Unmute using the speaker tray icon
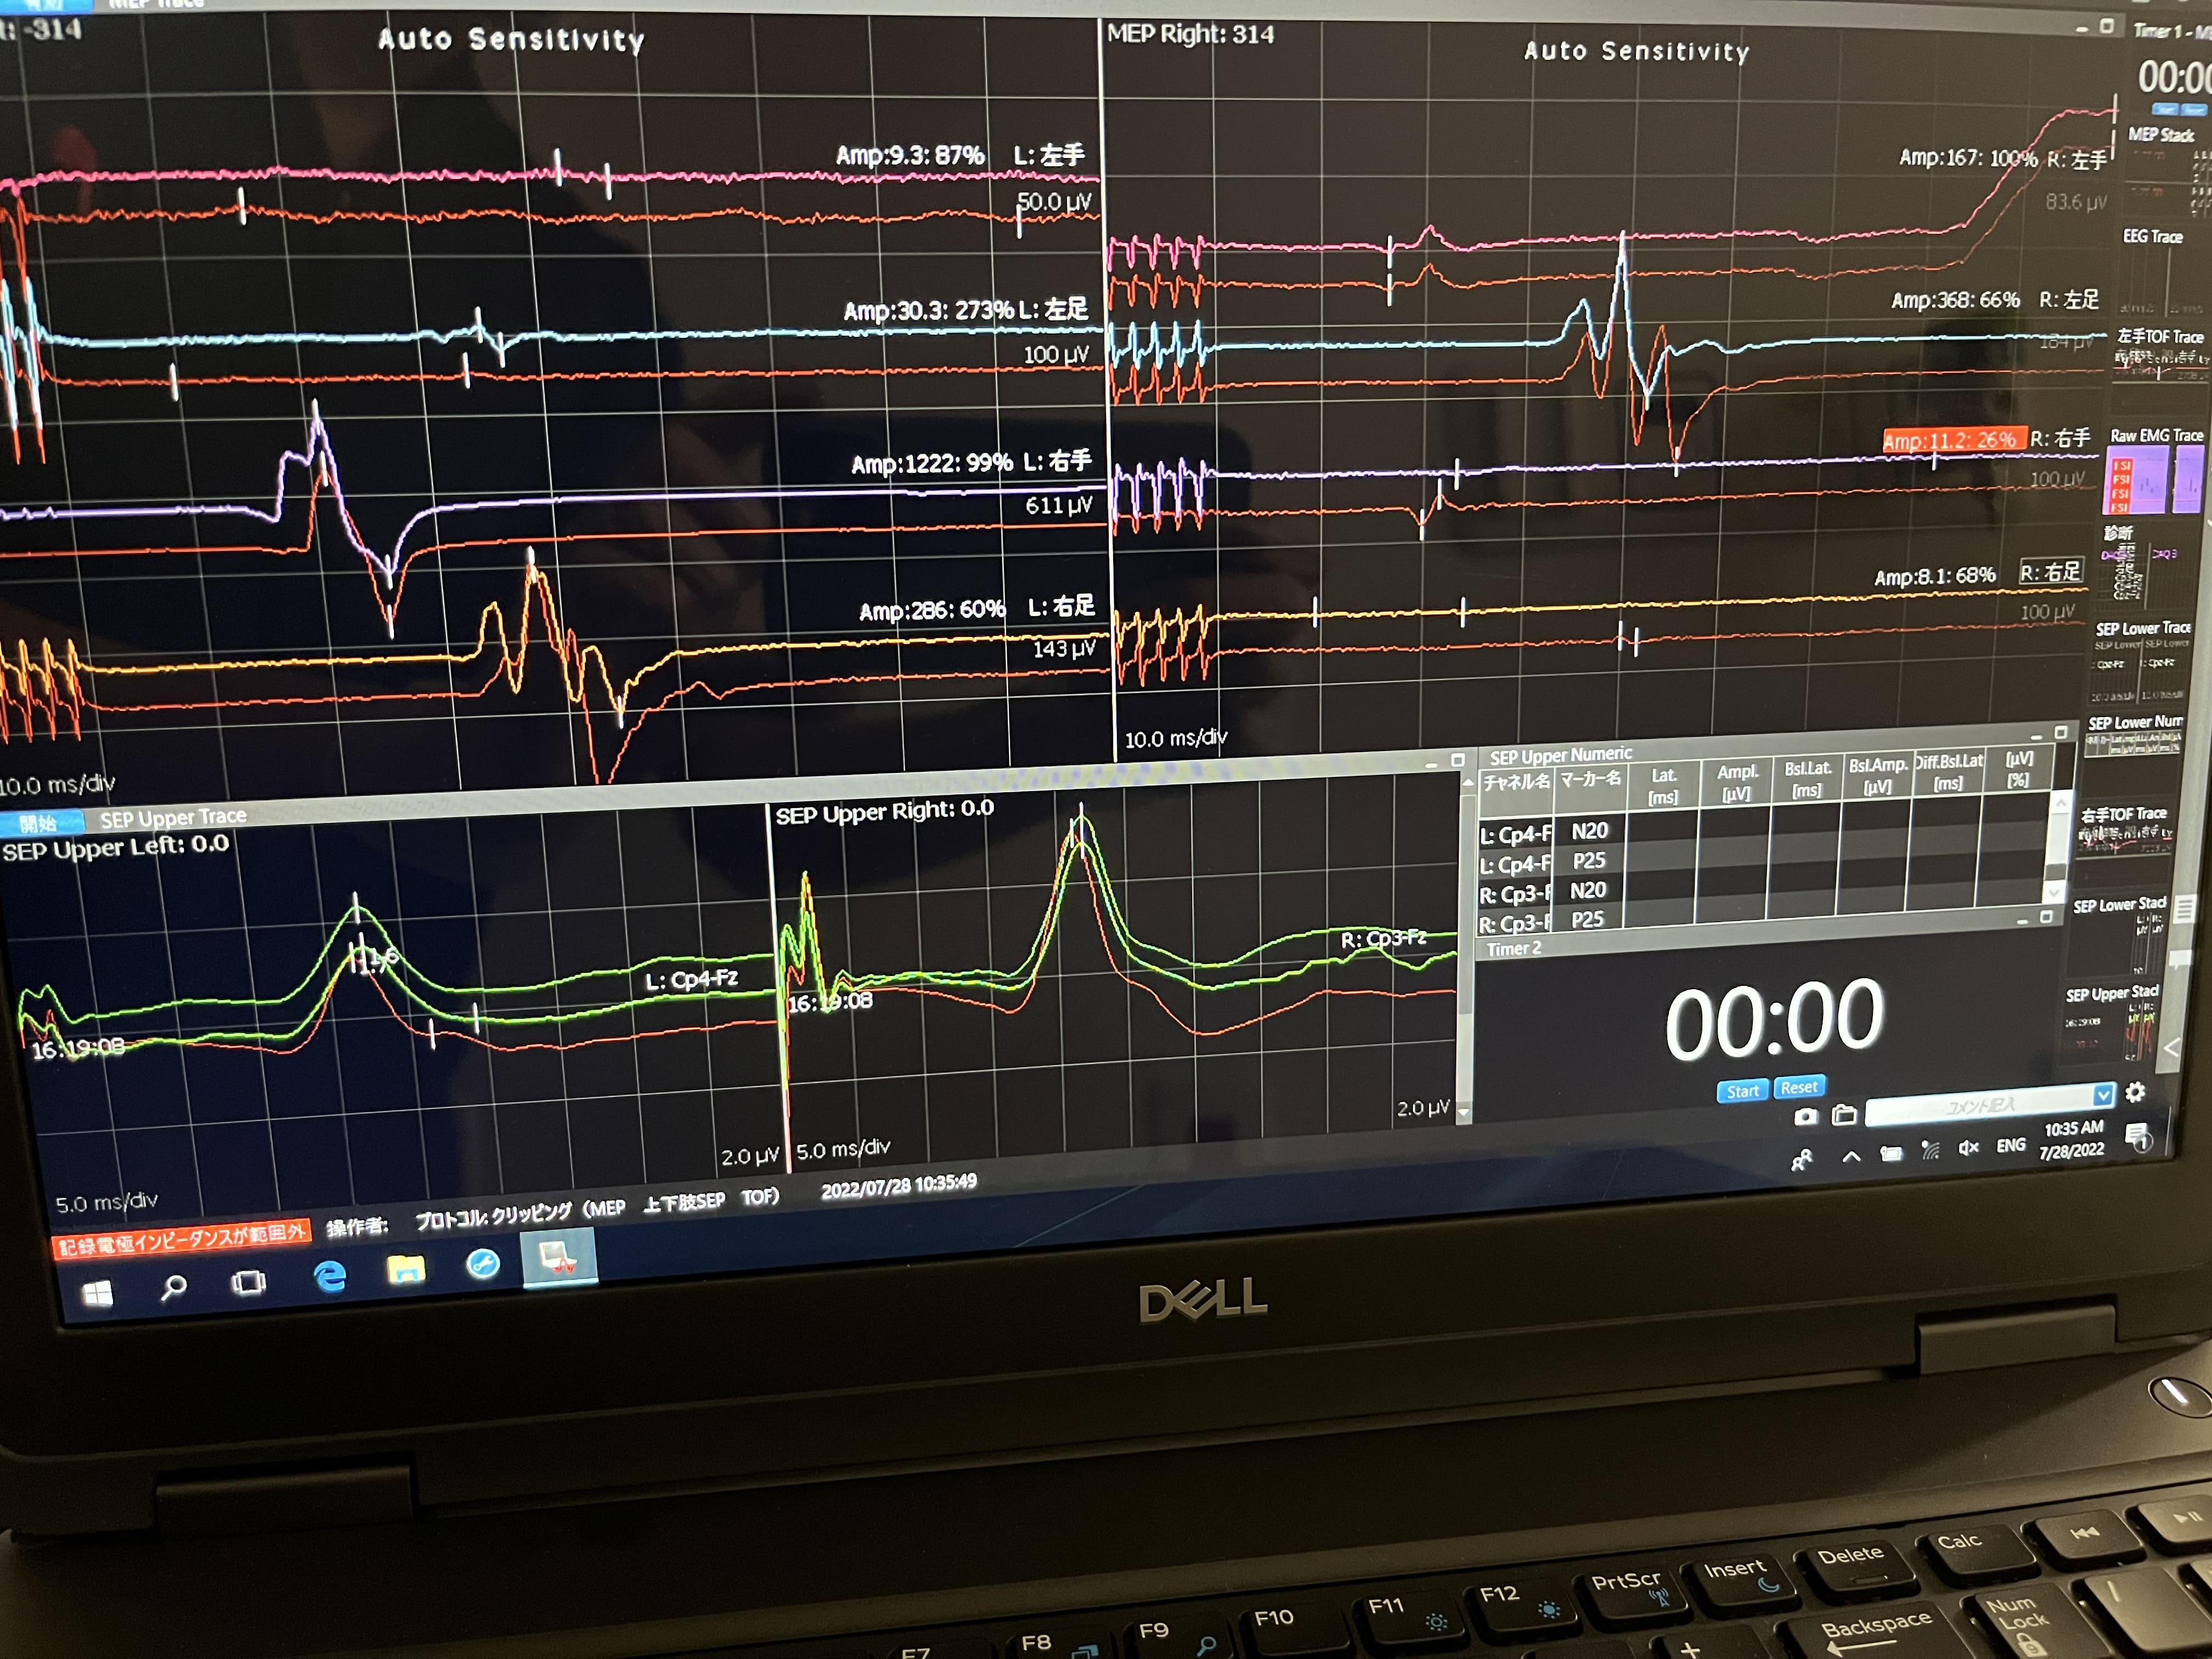 point(1968,1148)
